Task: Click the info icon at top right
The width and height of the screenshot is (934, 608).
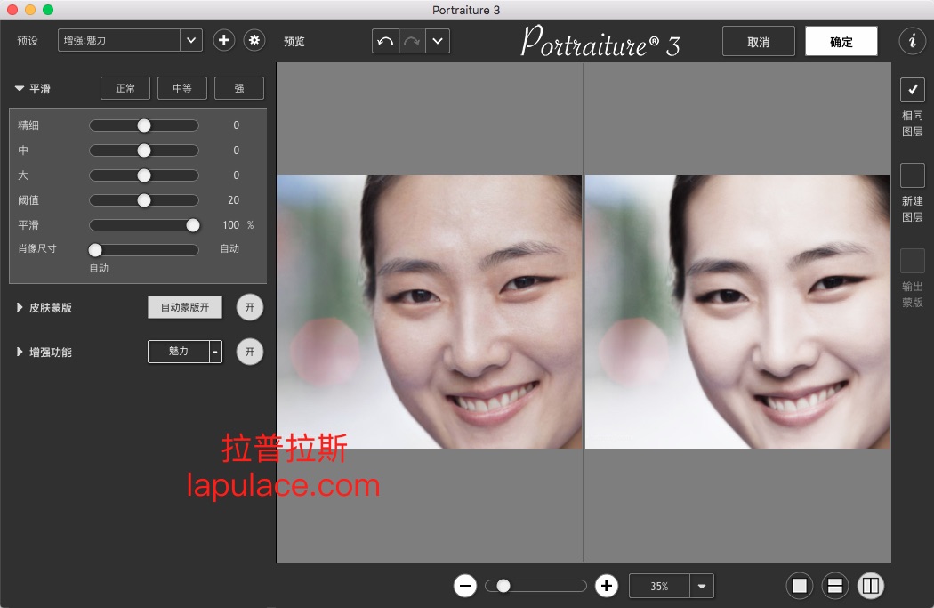Action: point(912,41)
